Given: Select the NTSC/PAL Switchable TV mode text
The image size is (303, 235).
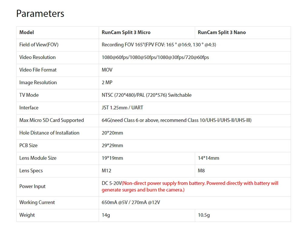Looking at the screenshot, I should tap(147, 95).
